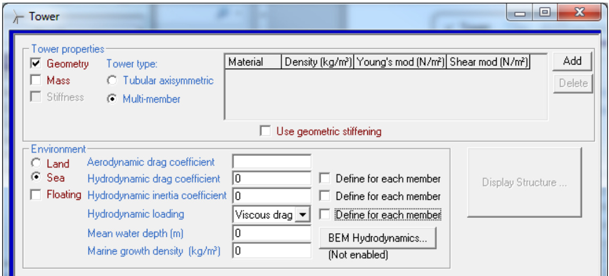Switch the environment to Land
This screenshot has width=609, height=276.
point(36,164)
